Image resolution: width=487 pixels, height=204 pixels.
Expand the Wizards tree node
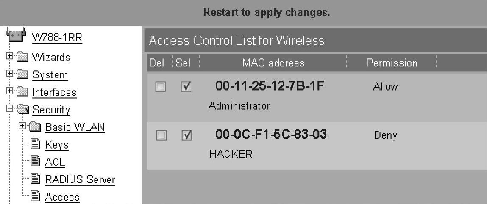[x=9, y=57]
